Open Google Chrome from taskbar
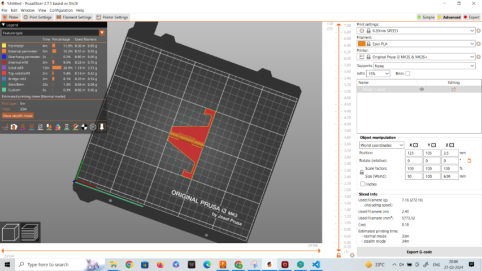The height and width of the screenshot is (271, 482). click(x=129, y=265)
